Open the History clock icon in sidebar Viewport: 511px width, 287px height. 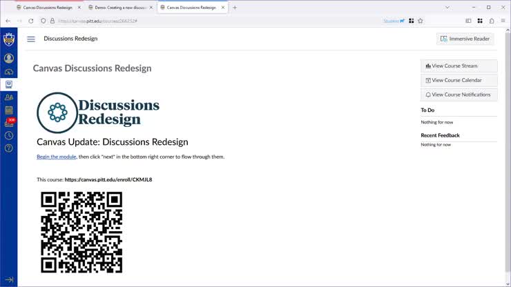9,135
